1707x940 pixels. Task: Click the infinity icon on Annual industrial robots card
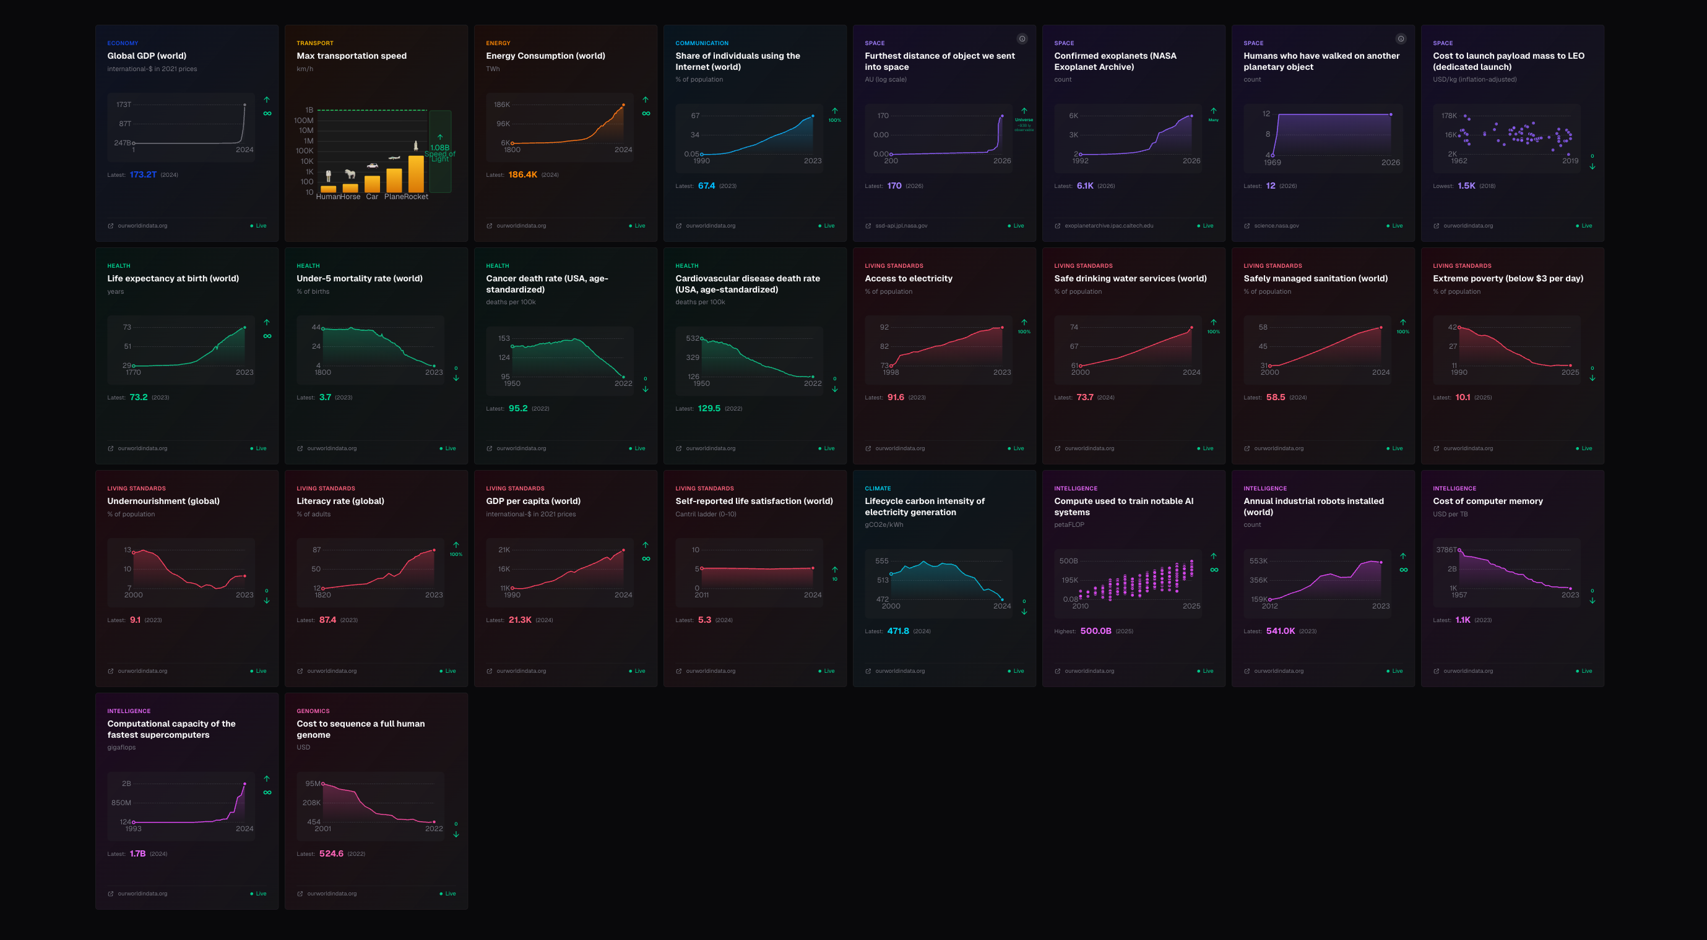coord(1404,570)
